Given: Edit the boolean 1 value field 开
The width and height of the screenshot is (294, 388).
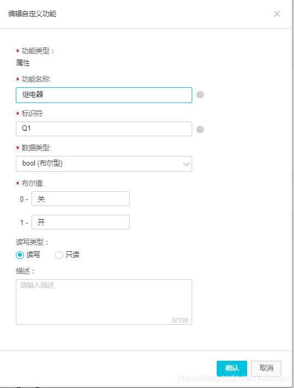Looking at the screenshot, I should 81,222.
